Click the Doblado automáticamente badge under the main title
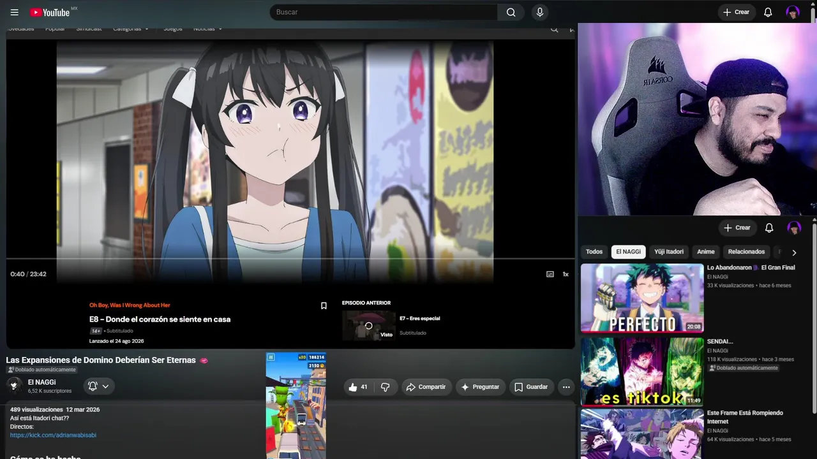Viewport: 817px width, 459px height. tap(41, 370)
